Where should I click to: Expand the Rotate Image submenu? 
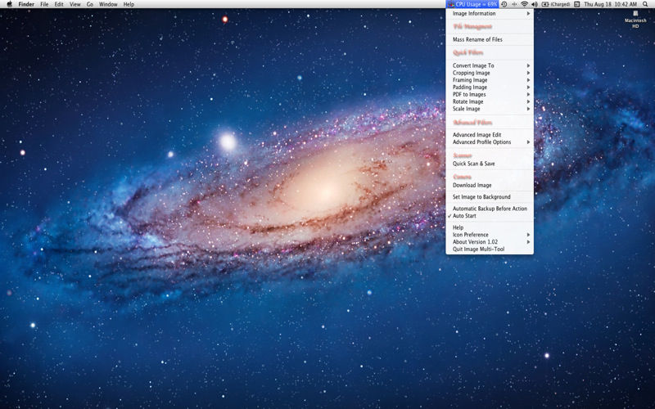click(x=490, y=101)
